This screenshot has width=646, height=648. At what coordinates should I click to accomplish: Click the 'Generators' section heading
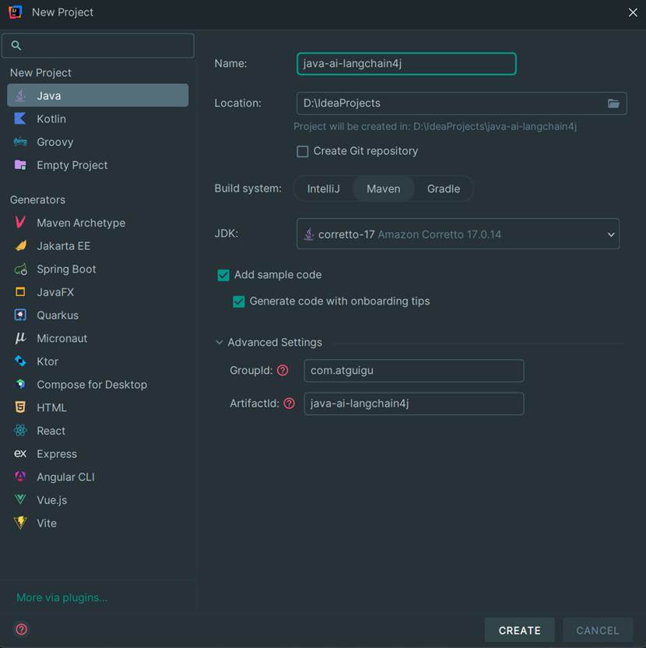coord(37,199)
